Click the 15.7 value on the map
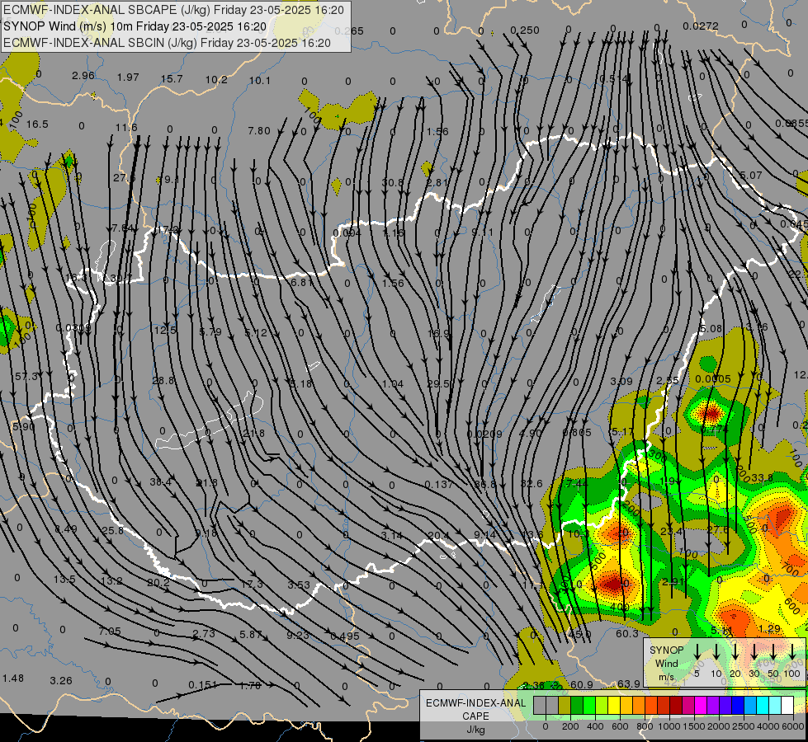Viewport: 808px width, 742px height. coord(172,79)
